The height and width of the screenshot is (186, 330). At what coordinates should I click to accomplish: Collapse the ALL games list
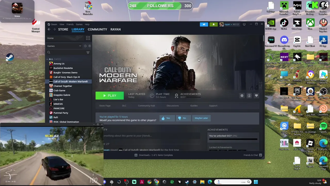pos(47,59)
